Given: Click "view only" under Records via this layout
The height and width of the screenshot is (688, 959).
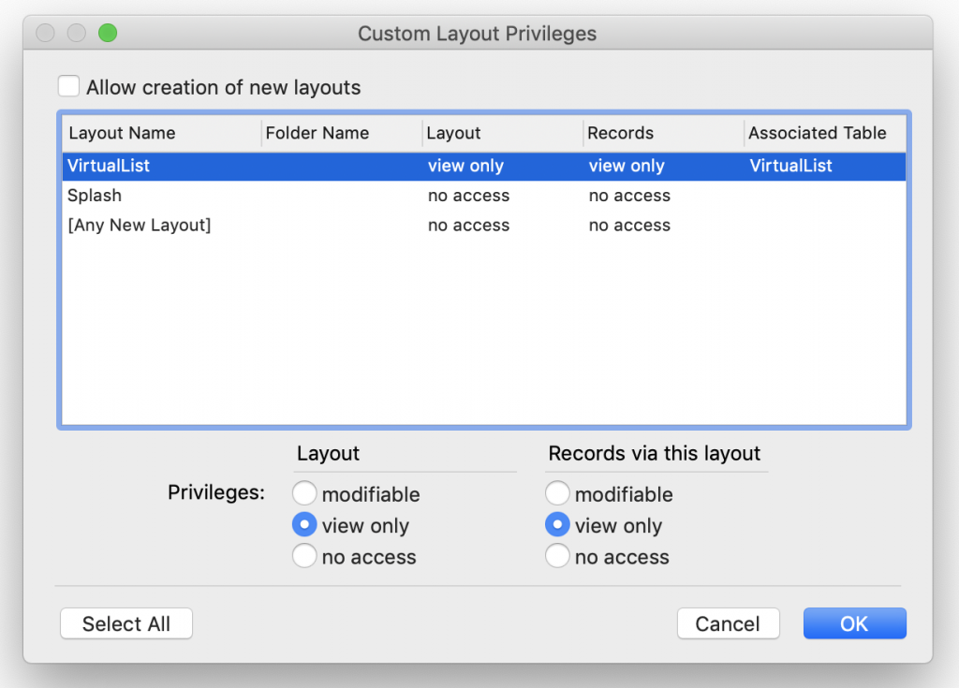Looking at the screenshot, I should click(558, 525).
